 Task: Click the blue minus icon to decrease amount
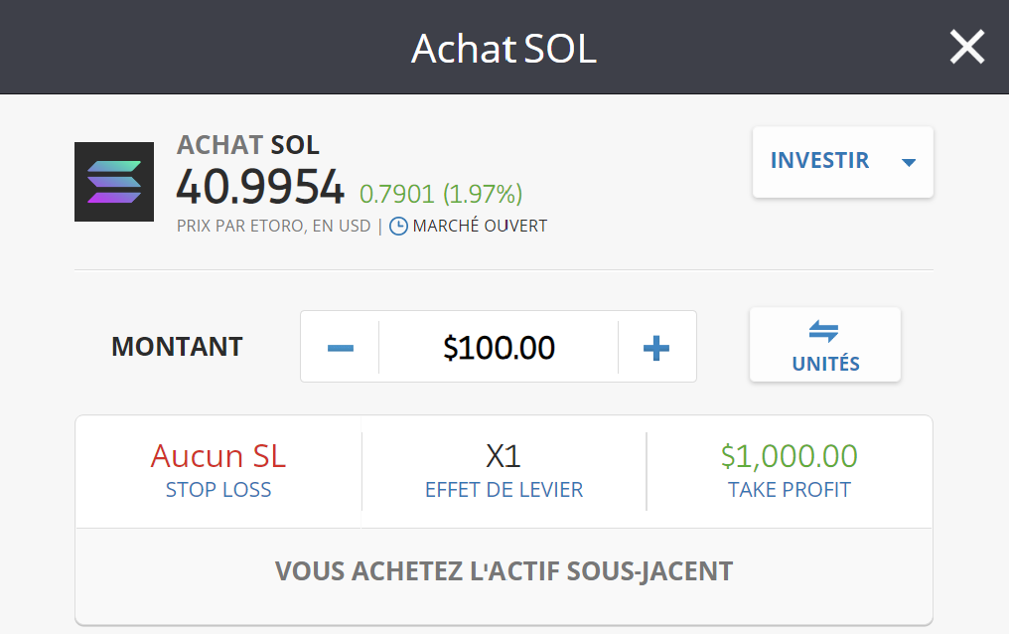point(340,347)
